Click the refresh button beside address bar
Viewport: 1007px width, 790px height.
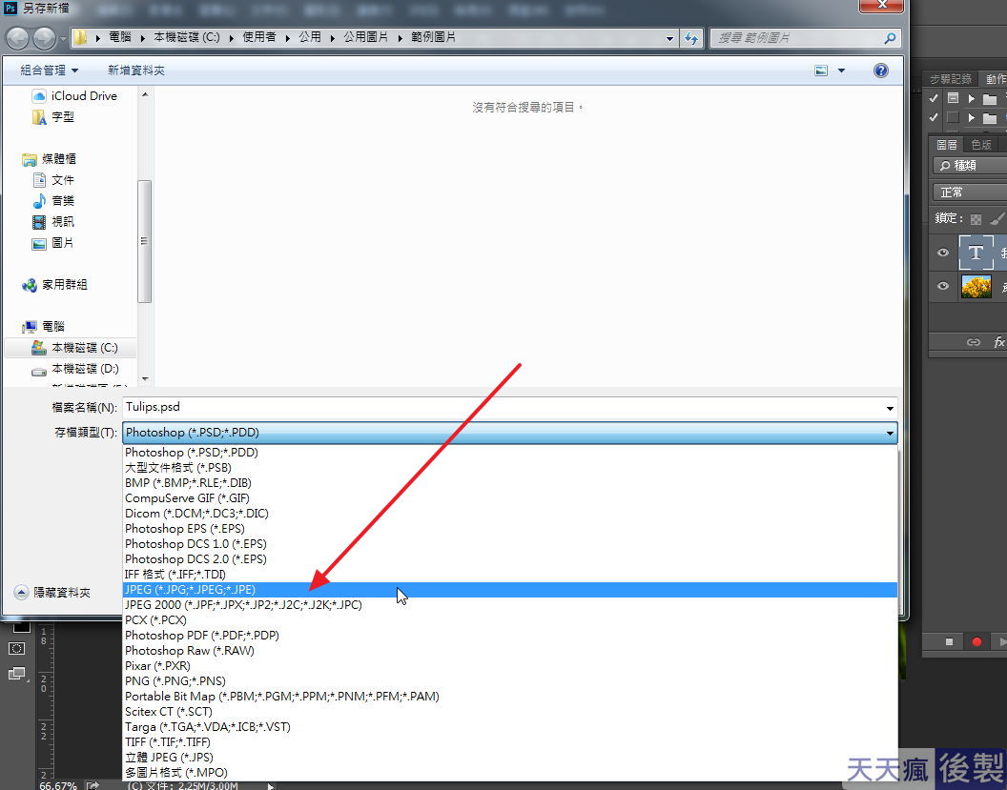[691, 38]
